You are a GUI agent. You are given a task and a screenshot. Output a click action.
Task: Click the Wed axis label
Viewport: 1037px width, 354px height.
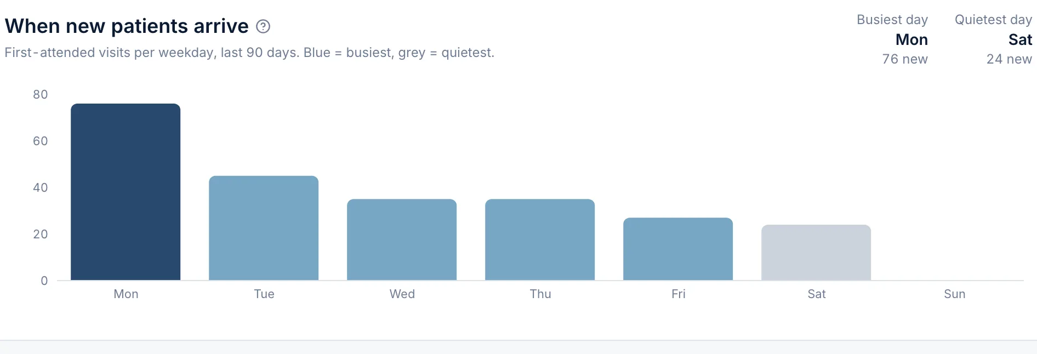(x=402, y=294)
